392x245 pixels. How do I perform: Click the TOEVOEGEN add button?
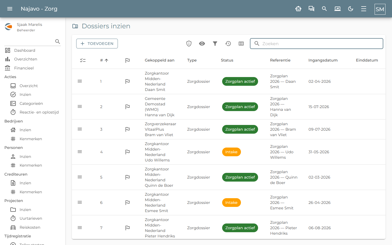coord(97,44)
